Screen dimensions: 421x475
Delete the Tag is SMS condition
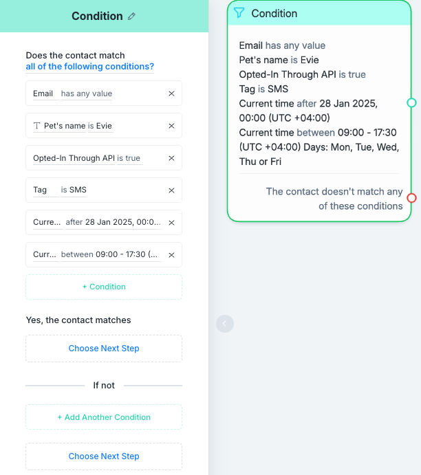pos(171,190)
